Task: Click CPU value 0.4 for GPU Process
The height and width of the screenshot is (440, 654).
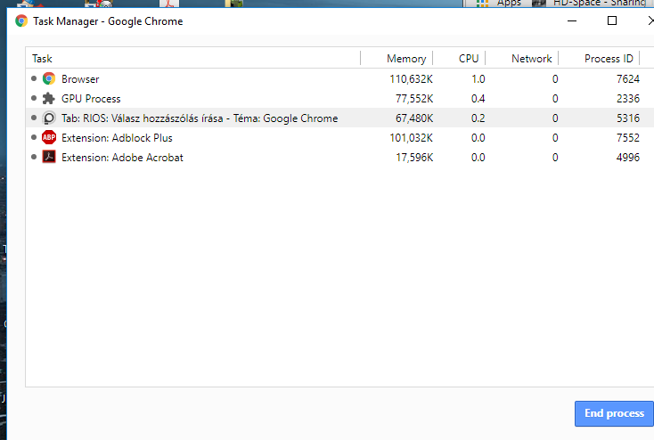Action: coord(478,99)
